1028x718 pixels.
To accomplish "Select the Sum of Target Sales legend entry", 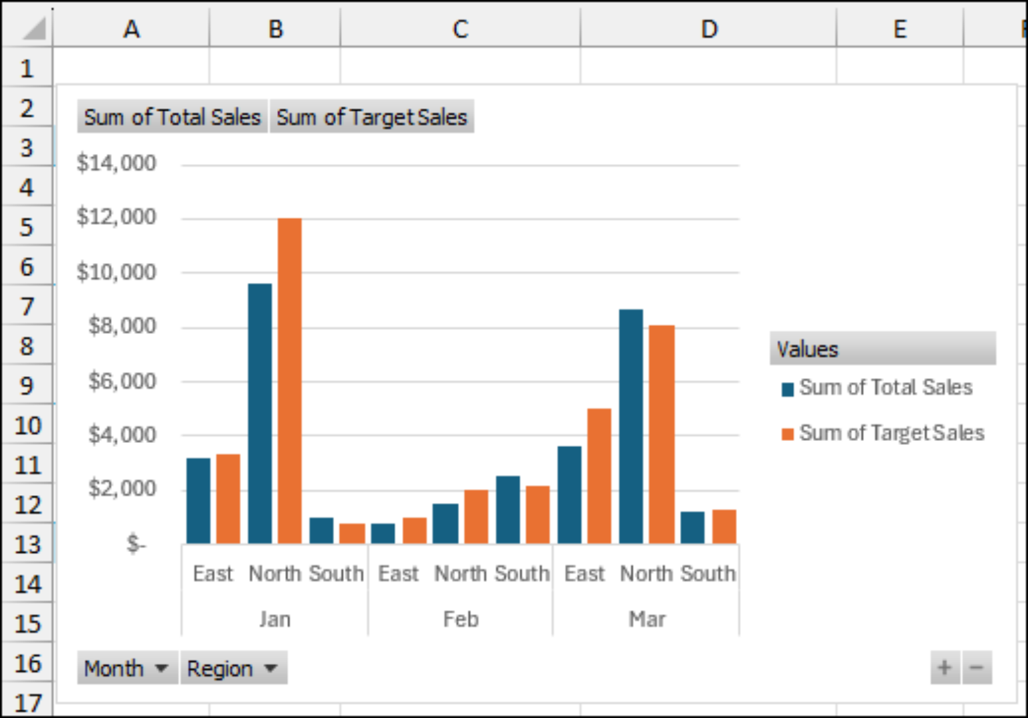I will click(x=883, y=433).
